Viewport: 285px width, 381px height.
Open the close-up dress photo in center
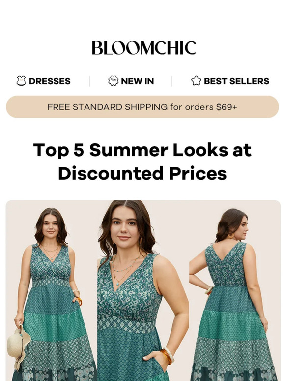143,290
